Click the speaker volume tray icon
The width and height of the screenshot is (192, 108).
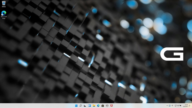tap(178, 106)
